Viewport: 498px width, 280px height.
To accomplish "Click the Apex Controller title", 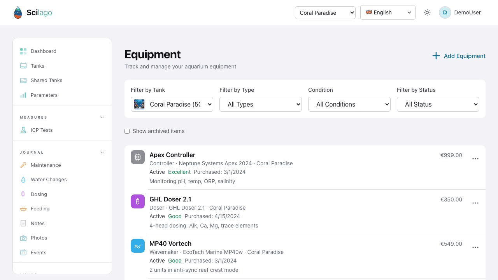I will [x=172, y=155].
